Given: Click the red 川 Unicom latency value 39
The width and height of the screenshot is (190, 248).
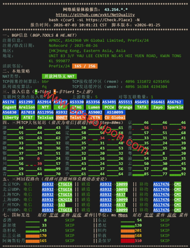Looking at the screenshot, I should coord(40,164).
